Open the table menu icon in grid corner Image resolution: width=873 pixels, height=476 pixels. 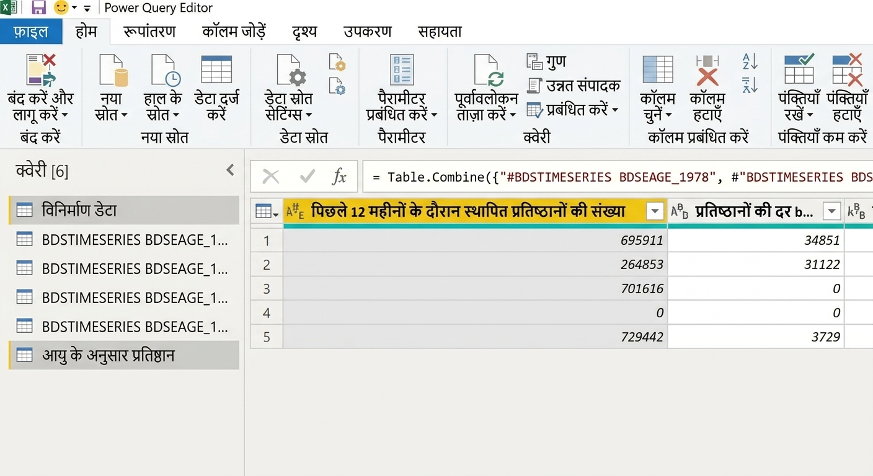(x=267, y=212)
